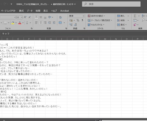This screenshot has height=121, width=147.
Task: Open the データ tab
Action: click(30, 11)
